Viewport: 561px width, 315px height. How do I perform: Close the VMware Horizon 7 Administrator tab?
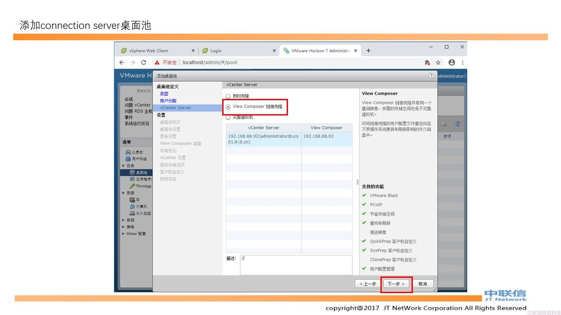pyautogui.click(x=355, y=51)
